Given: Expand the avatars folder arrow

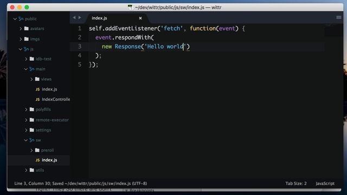Looking at the screenshot, I should (21, 29).
